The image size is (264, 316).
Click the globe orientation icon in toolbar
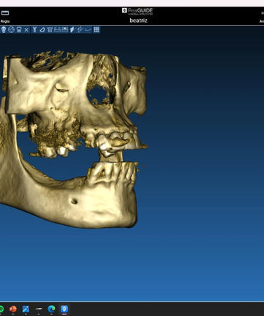point(11,30)
